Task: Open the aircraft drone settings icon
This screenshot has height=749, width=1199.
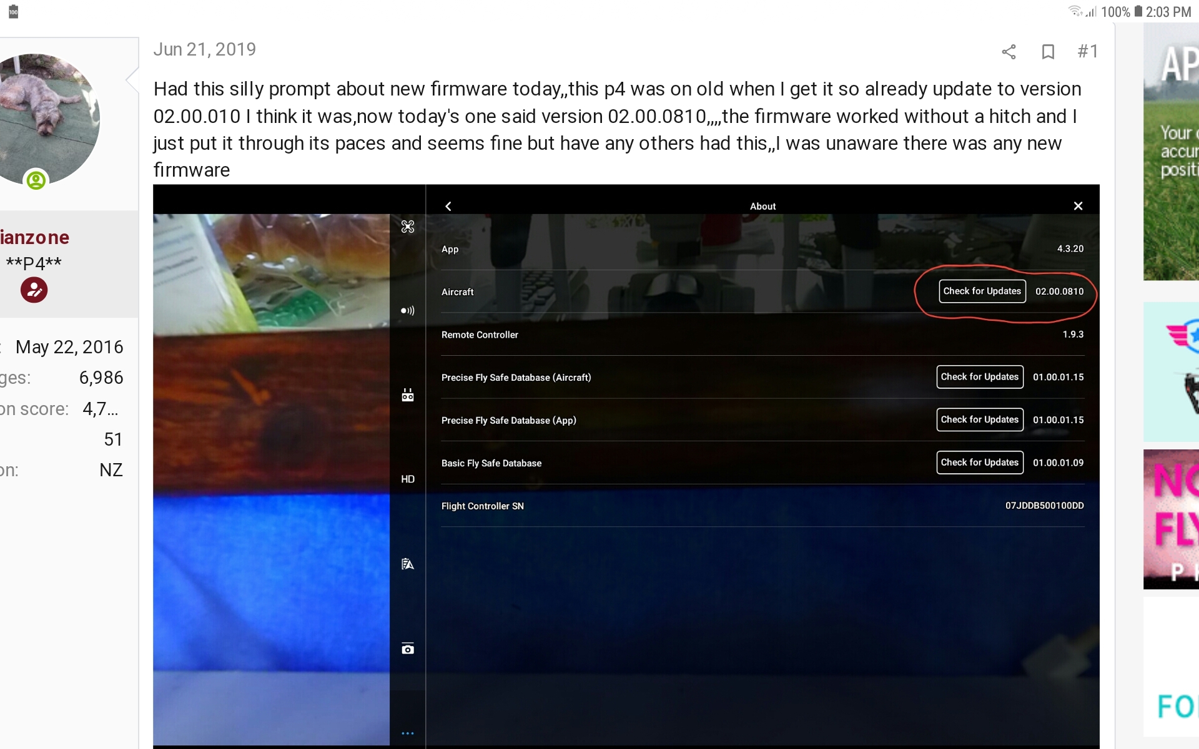Action: pos(408,227)
